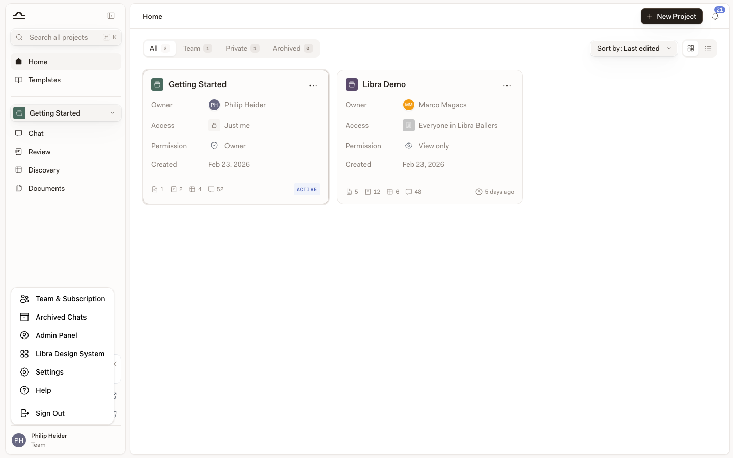Image resolution: width=733 pixels, height=458 pixels.
Task: Open Libra Demo project card title
Action: tap(384, 84)
